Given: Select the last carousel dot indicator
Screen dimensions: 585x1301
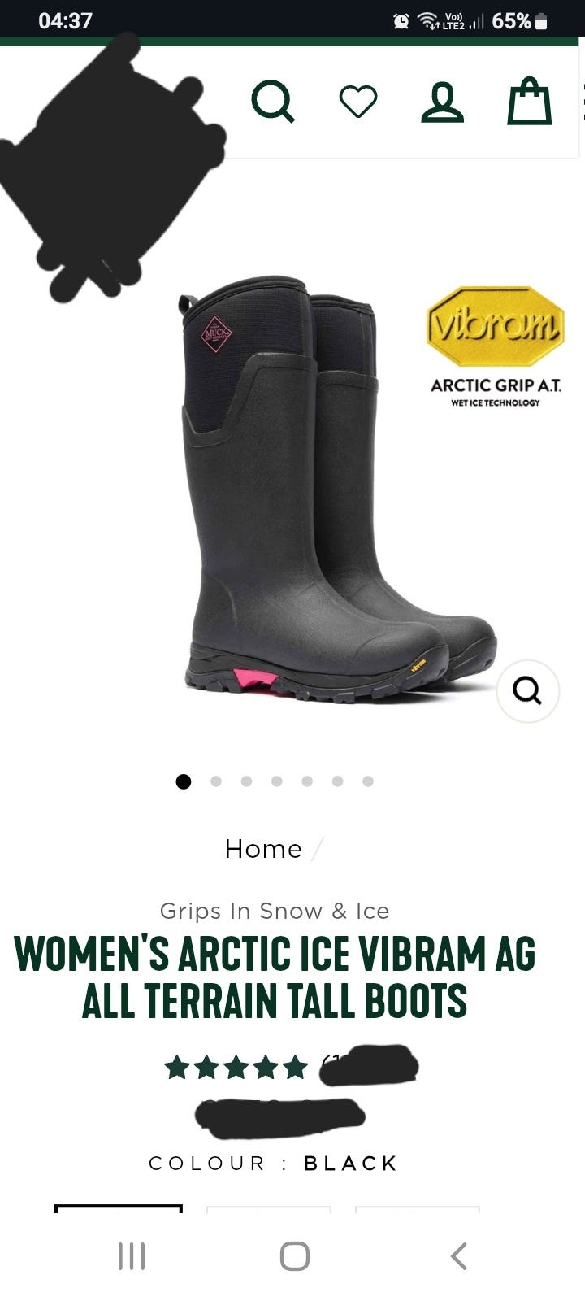Looking at the screenshot, I should (x=368, y=781).
